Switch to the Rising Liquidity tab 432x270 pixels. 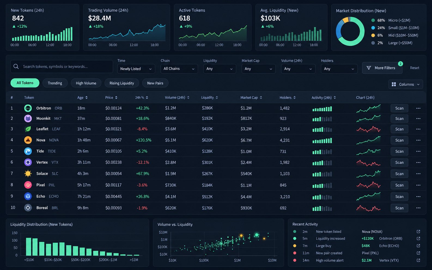point(122,83)
